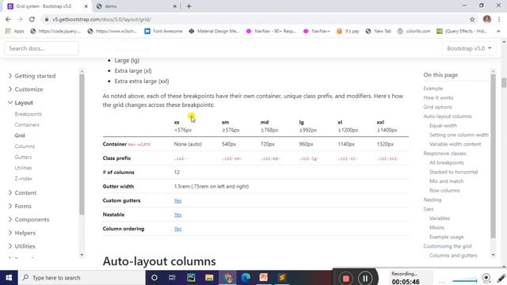The height and width of the screenshot is (285, 507).
Task: Expand the Helpers sidebar section
Action: pos(21,233)
